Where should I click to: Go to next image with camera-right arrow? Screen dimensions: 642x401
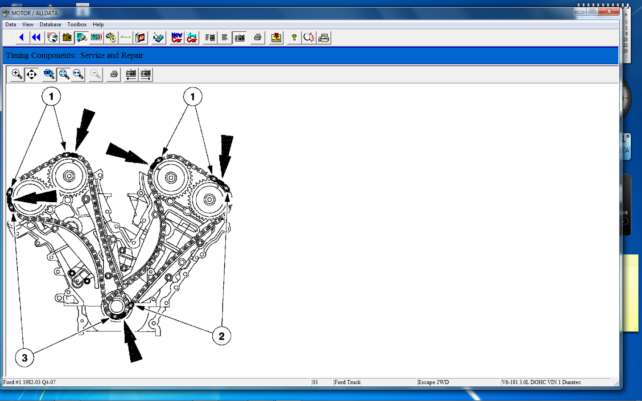(146, 74)
